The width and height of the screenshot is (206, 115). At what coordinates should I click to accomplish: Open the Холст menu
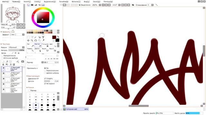[27, 2]
